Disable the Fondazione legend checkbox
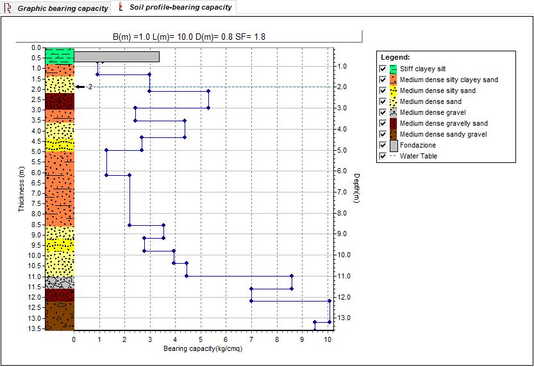The width and height of the screenshot is (534, 367). point(383,145)
